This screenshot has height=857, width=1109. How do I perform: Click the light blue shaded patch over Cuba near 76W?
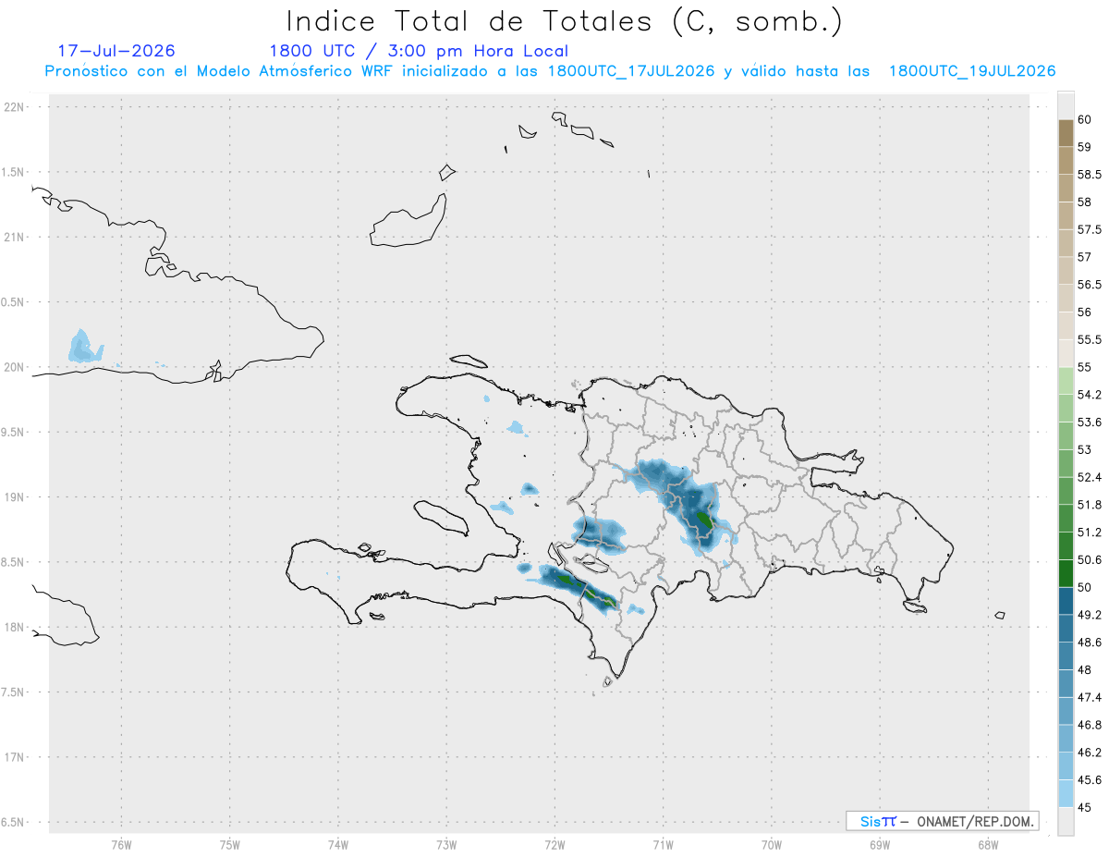tap(85, 347)
